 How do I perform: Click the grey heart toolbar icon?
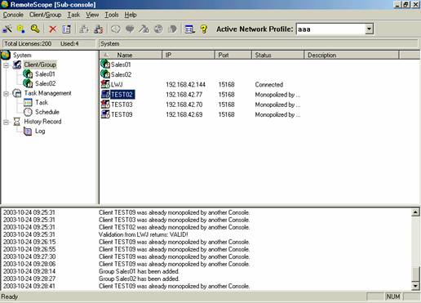[x=130, y=29]
